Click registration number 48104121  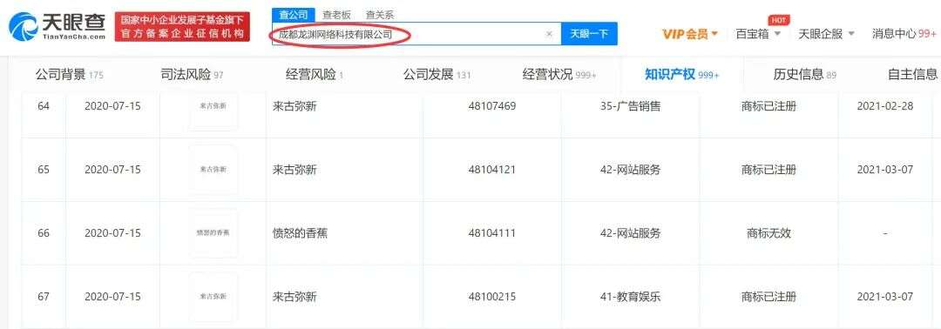tap(492, 170)
